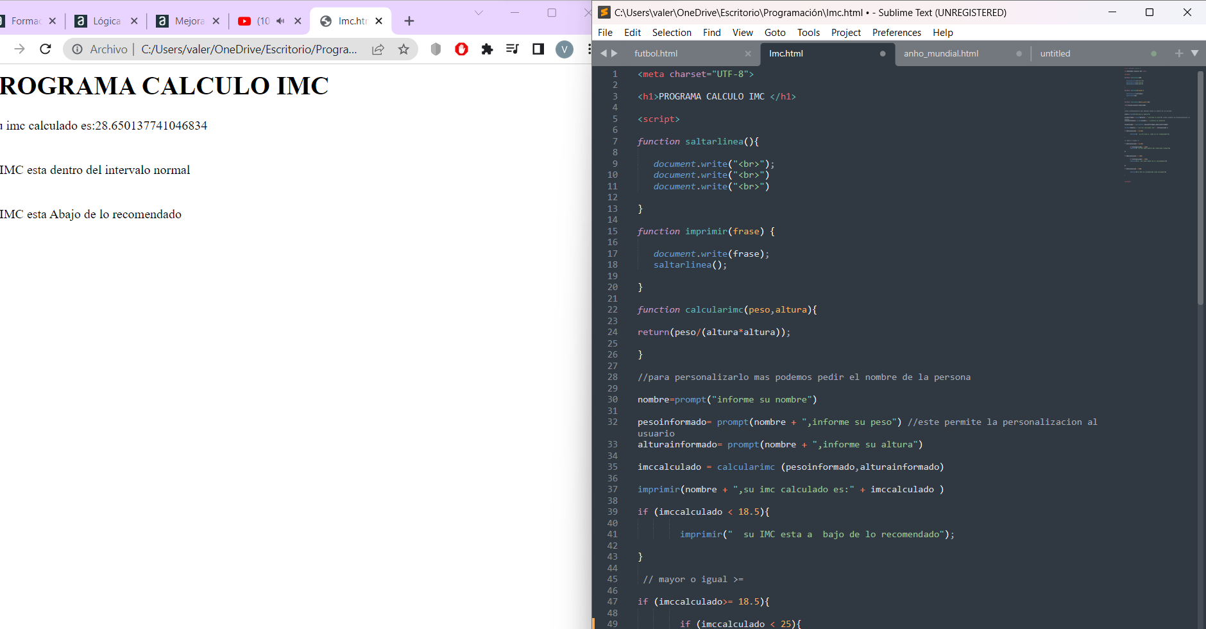
Task: Click the Sublime minimap code preview
Action: [x=1157, y=125]
